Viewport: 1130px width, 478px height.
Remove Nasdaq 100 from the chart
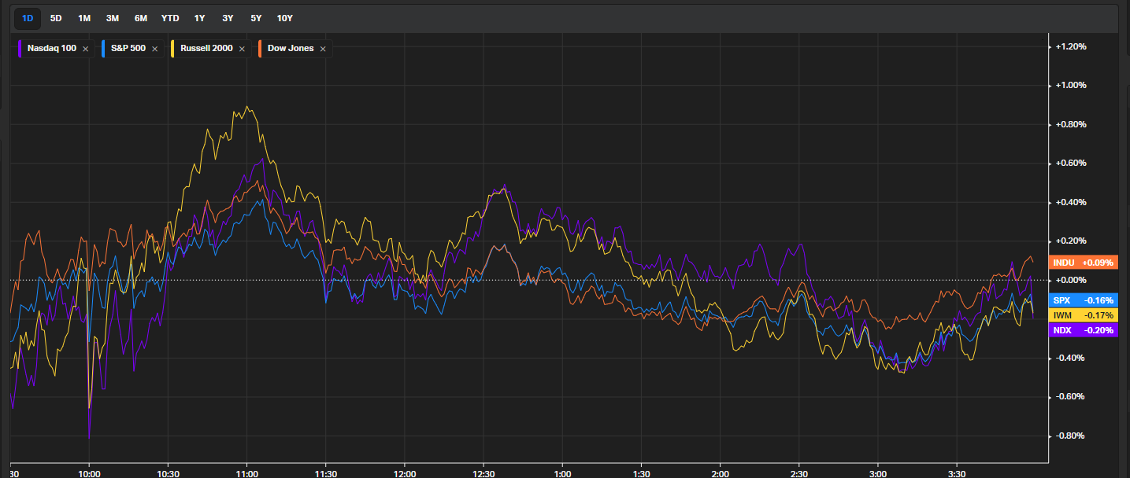pyautogui.click(x=85, y=49)
